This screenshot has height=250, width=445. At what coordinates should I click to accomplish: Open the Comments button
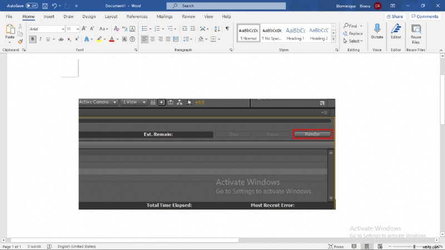[x=424, y=17]
